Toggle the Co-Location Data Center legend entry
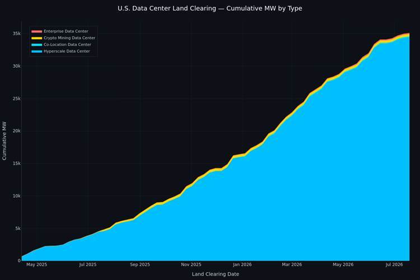420x280 pixels. pos(62,45)
